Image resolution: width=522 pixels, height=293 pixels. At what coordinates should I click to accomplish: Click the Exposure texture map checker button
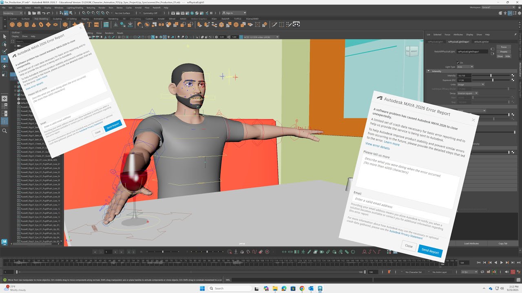tap(513, 80)
